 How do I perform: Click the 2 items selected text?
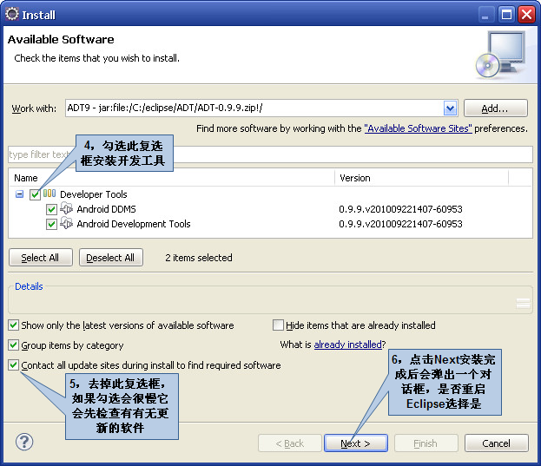pyautogui.click(x=198, y=258)
